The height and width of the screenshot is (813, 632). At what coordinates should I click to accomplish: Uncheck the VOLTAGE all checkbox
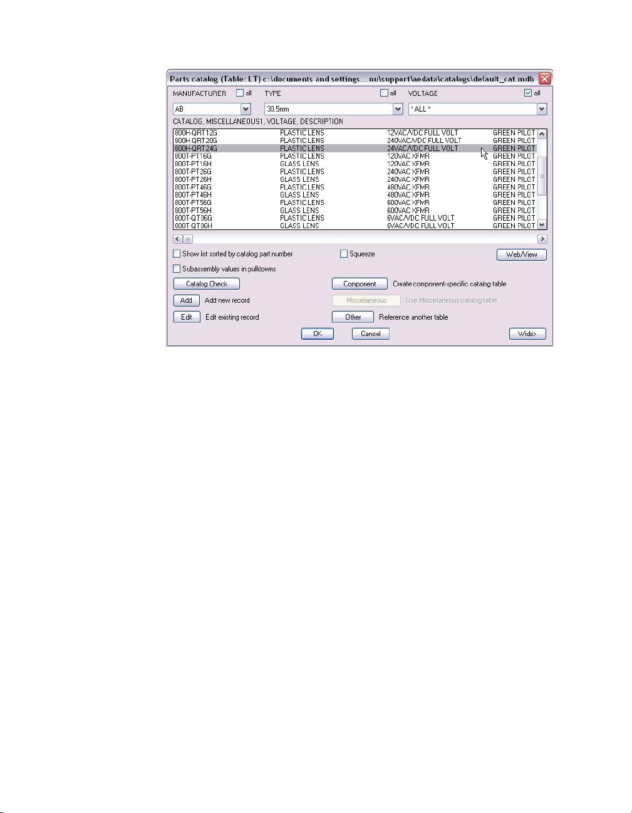[528, 93]
